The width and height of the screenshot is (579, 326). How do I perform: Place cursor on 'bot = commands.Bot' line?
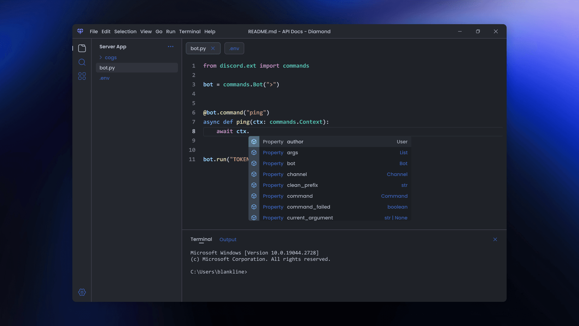click(x=241, y=85)
